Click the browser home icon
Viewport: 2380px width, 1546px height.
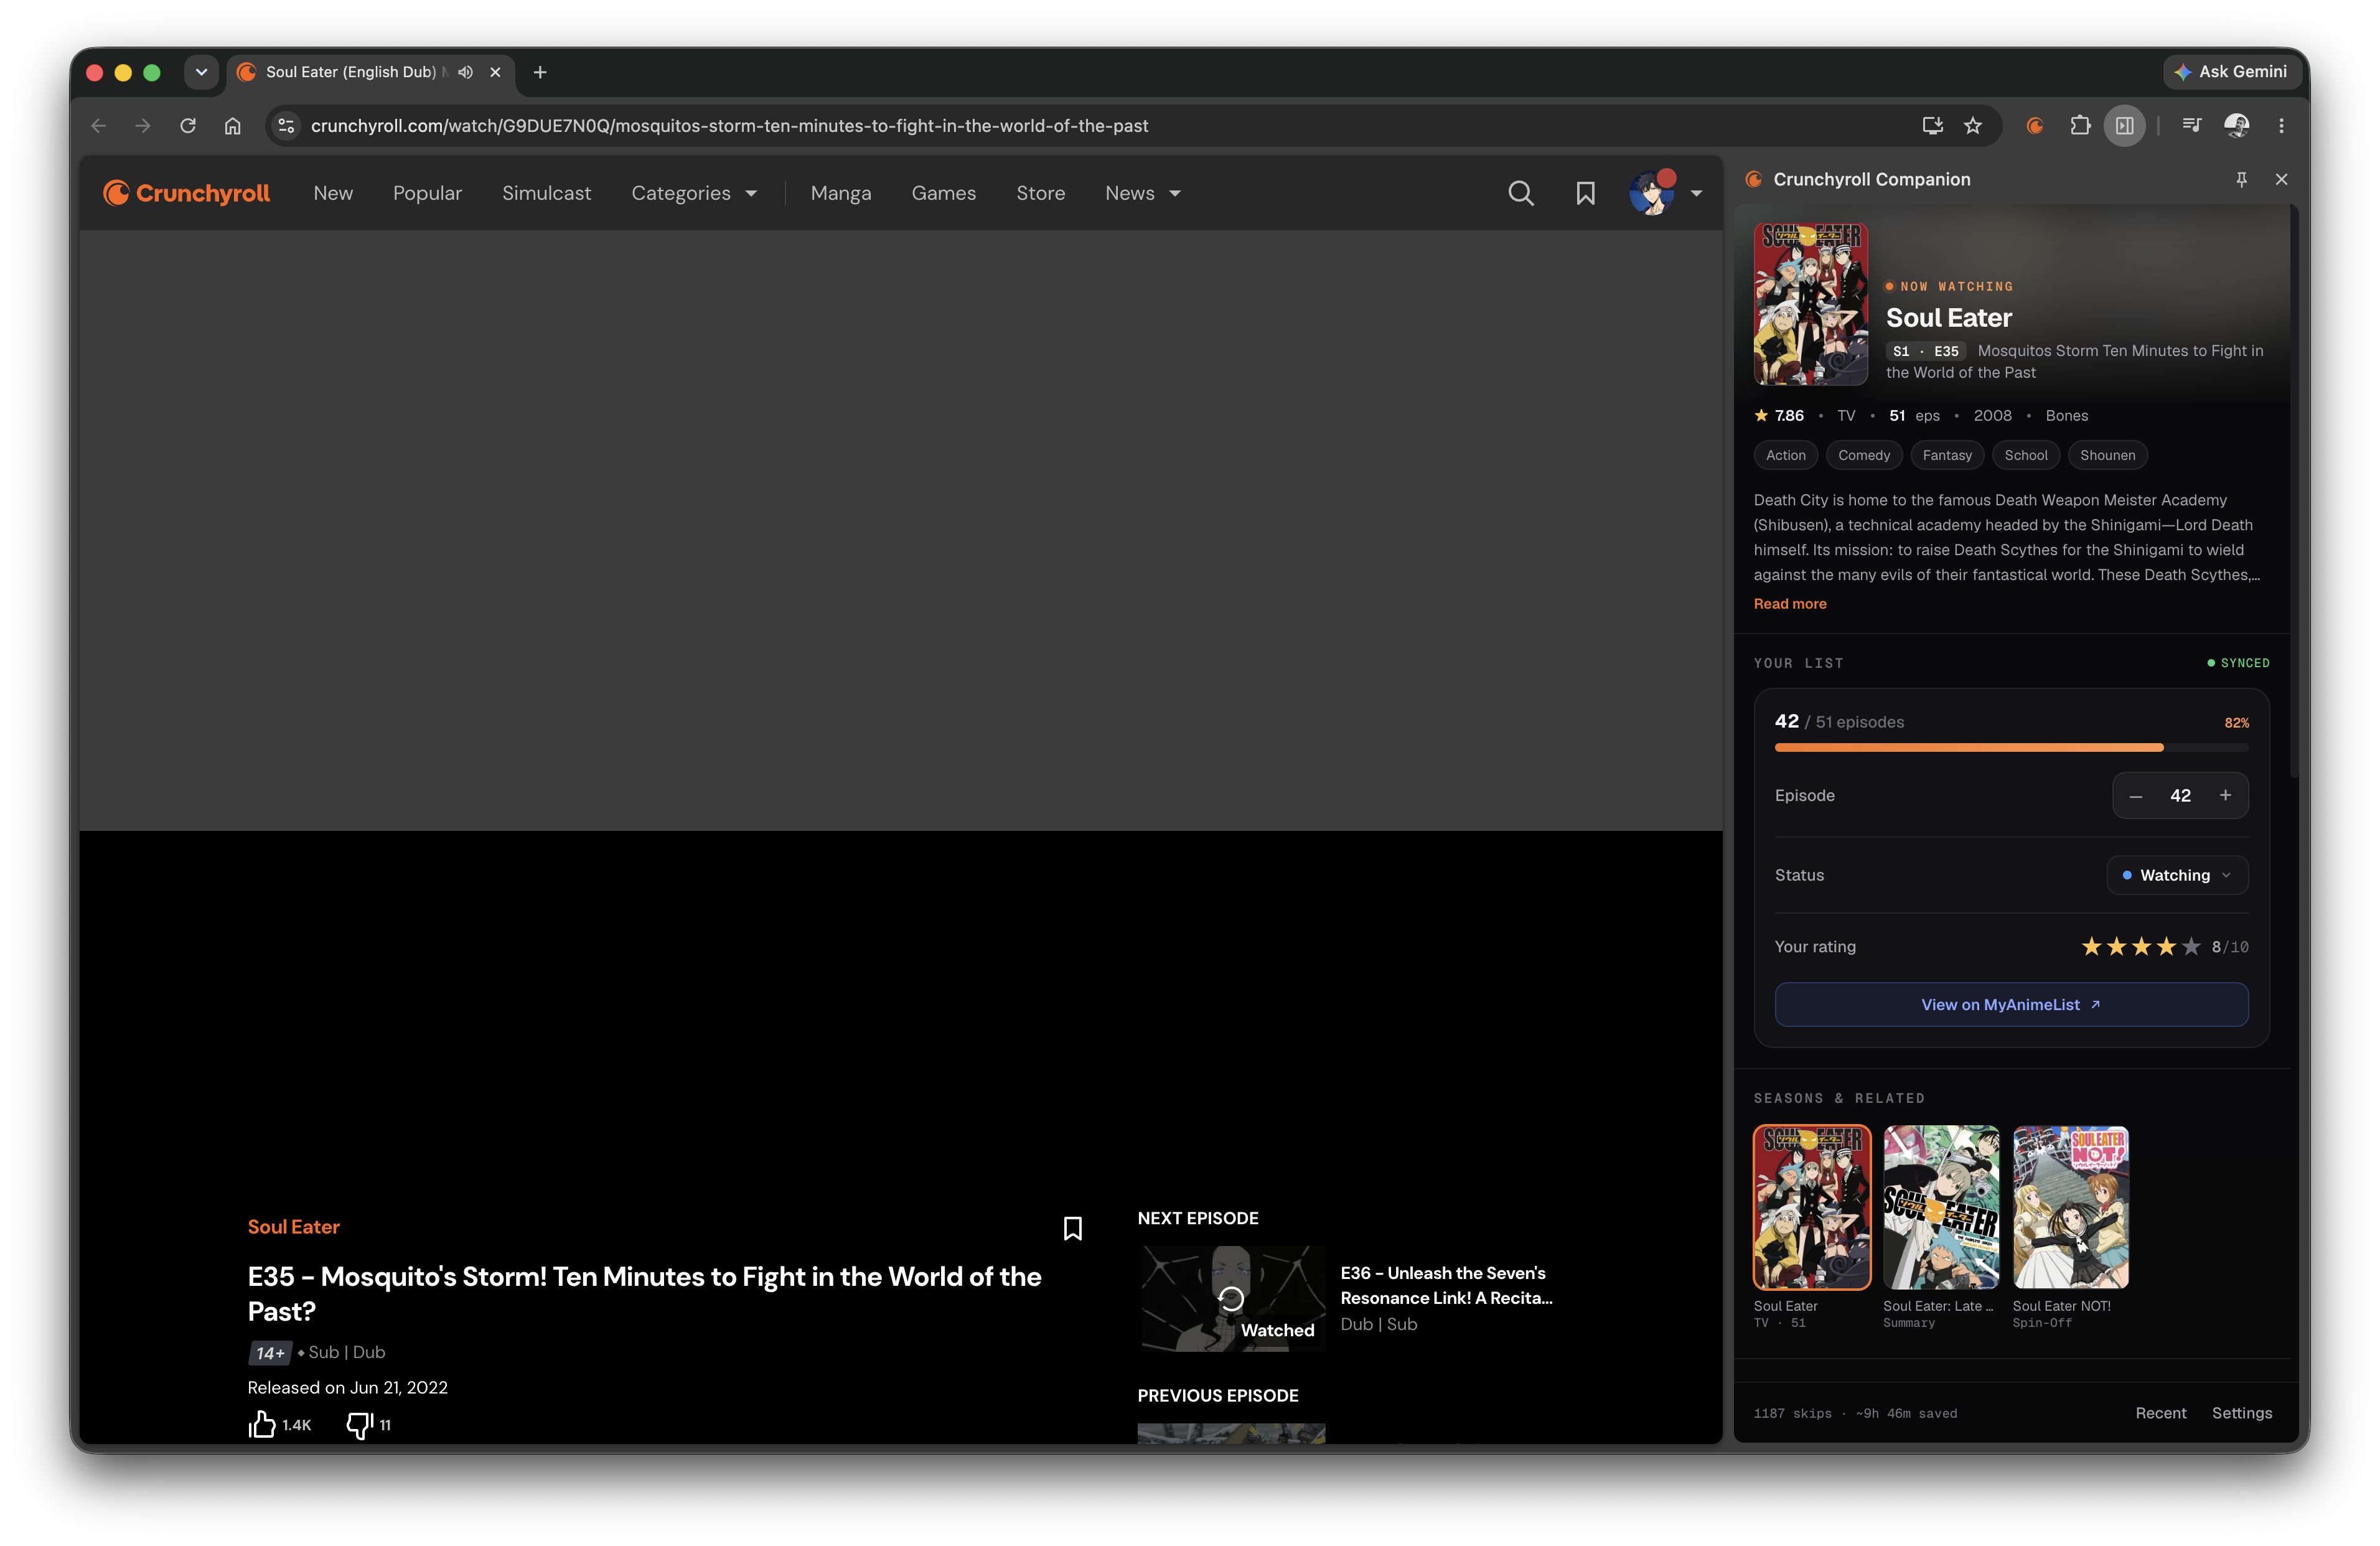click(232, 126)
